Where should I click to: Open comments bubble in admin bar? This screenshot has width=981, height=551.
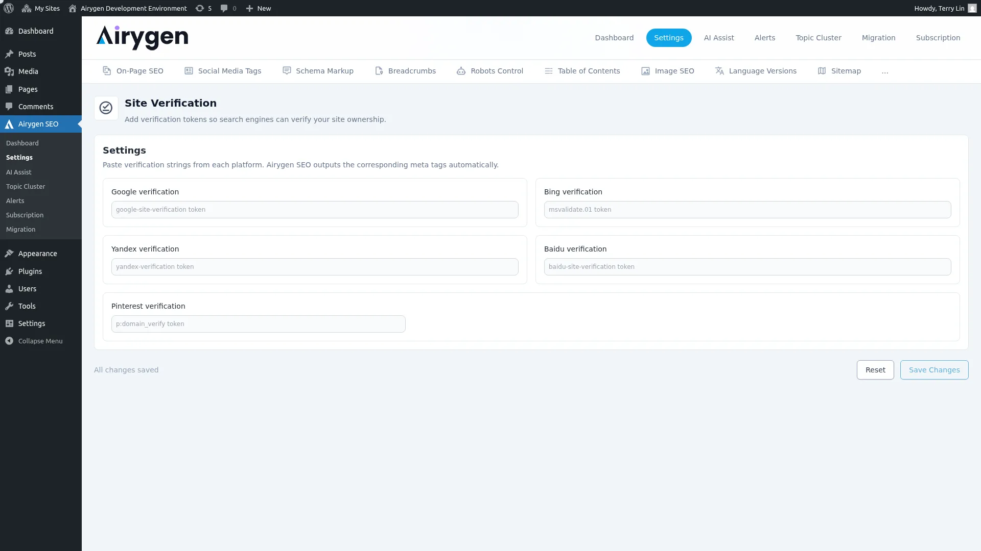click(x=228, y=8)
